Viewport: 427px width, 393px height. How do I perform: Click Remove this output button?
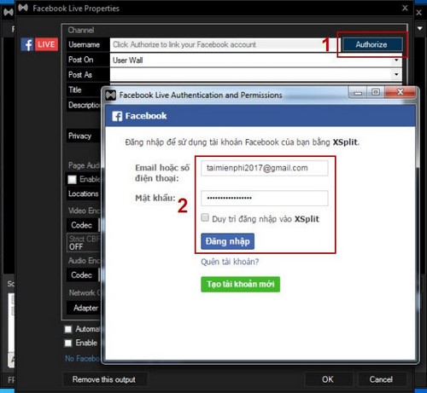[104, 379]
